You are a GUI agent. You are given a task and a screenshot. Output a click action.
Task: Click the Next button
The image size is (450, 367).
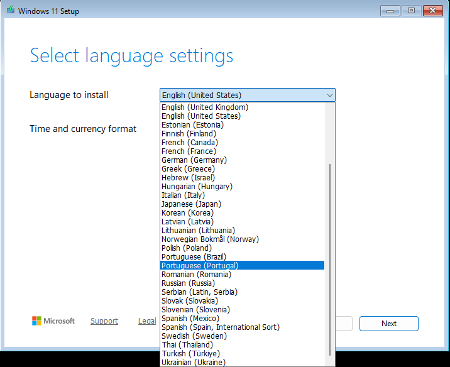pos(389,324)
